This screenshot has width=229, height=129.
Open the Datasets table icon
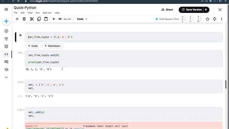point(6,47)
